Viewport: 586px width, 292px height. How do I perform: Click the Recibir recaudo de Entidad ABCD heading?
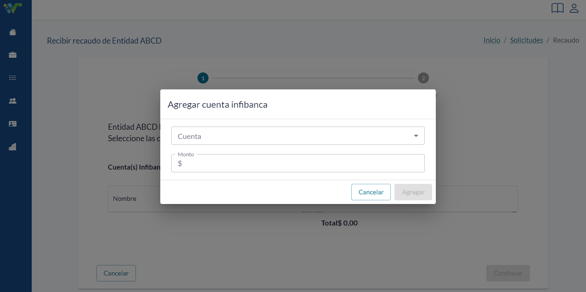(x=104, y=41)
